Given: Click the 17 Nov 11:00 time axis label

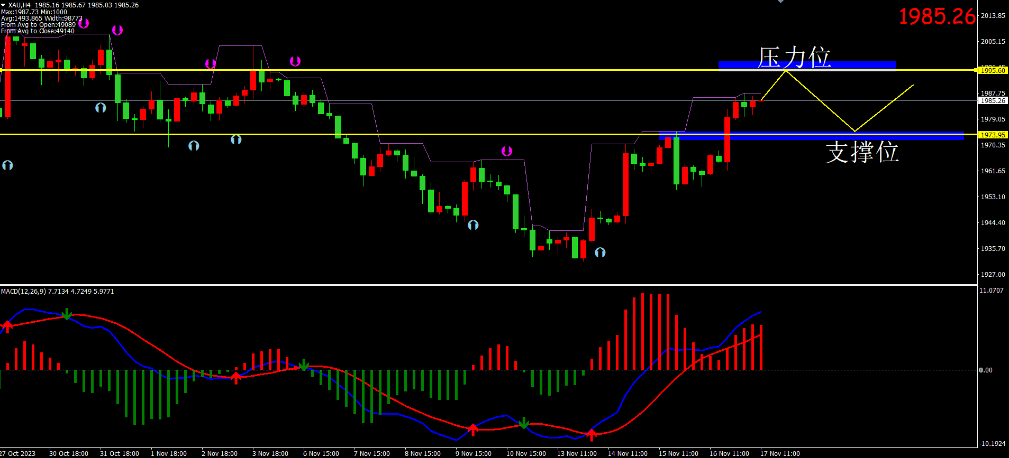Looking at the screenshot, I should 780,453.
